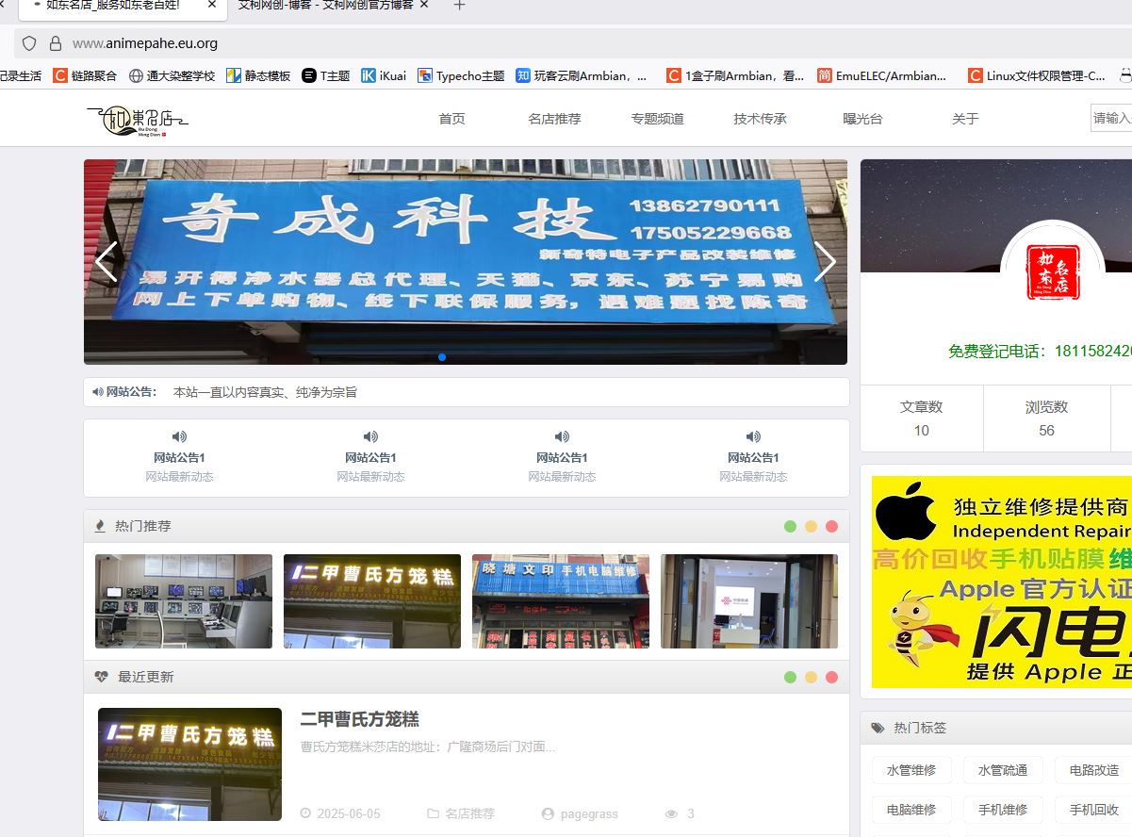Click the third 网站公告1 speaker icon
The height and width of the screenshot is (837, 1132).
562,436
